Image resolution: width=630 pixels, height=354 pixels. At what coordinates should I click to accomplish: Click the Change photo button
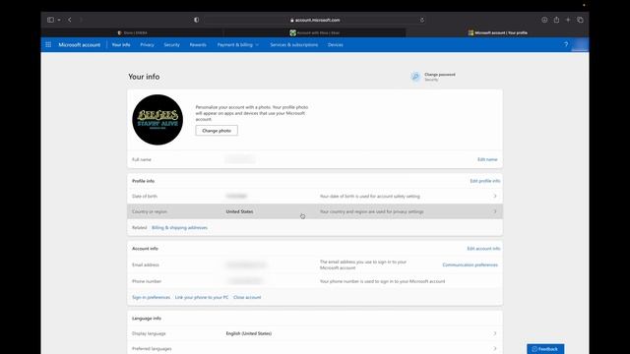tap(217, 131)
